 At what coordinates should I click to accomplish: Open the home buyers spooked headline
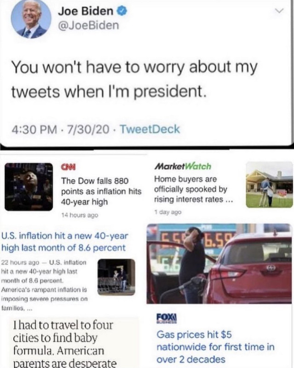click(x=194, y=189)
